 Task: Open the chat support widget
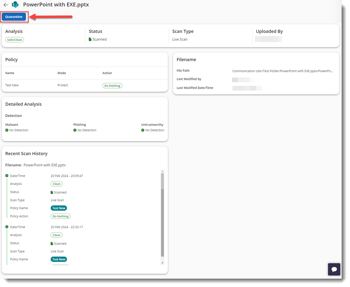[x=334, y=269]
